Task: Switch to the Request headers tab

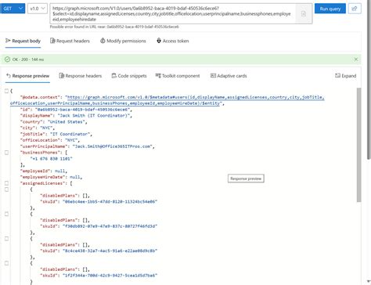Action: [70, 41]
